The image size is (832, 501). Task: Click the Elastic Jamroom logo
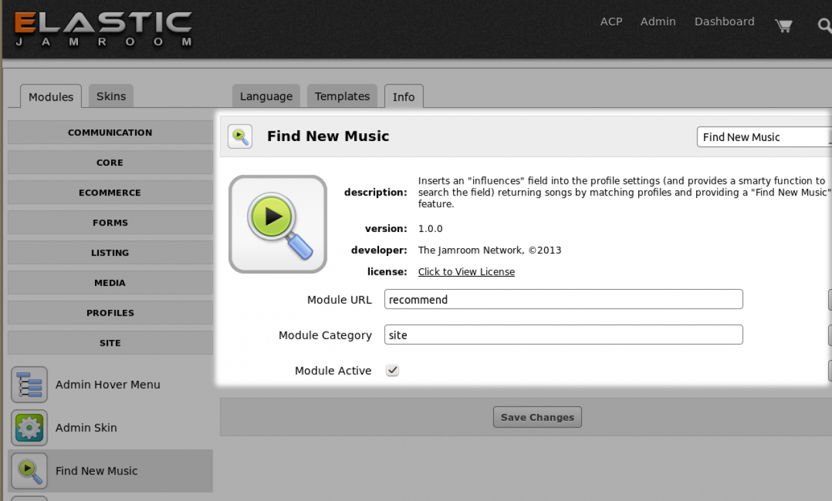(103, 29)
